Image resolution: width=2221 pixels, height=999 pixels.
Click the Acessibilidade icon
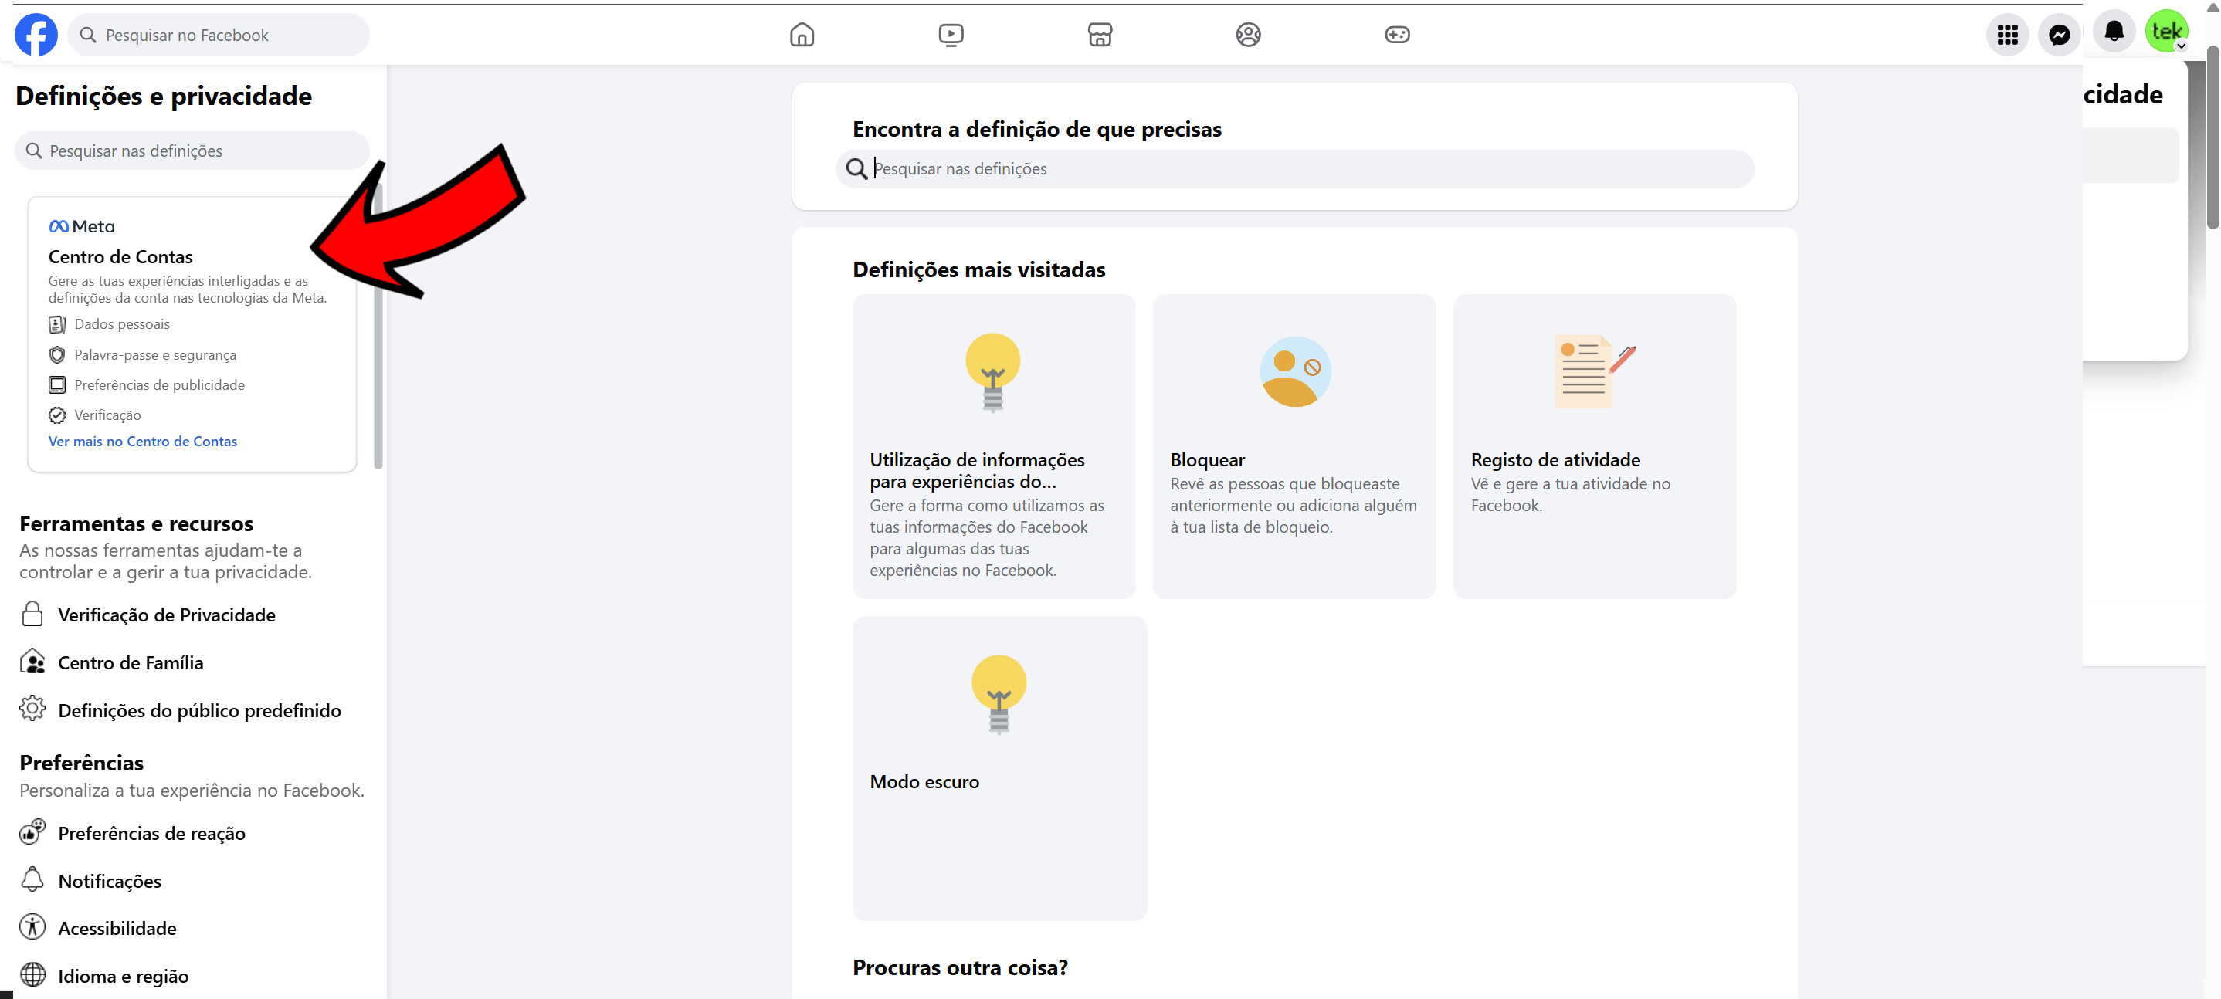[32, 926]
